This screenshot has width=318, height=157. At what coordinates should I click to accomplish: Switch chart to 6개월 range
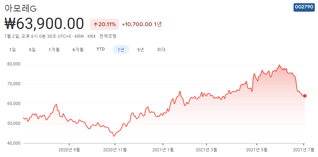(x=78, y=50)
